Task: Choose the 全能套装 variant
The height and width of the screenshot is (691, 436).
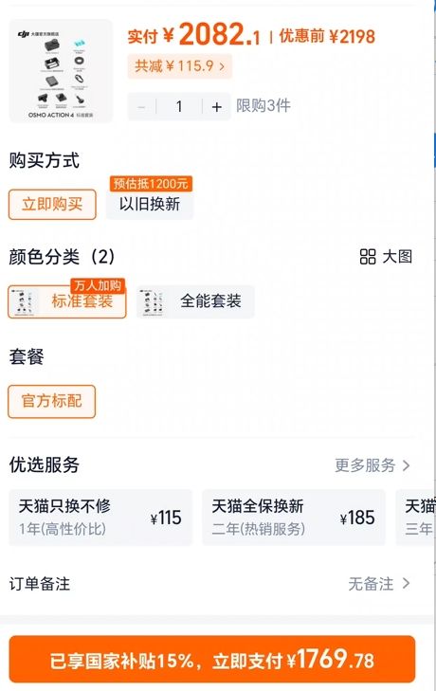Action: [195, 301]
